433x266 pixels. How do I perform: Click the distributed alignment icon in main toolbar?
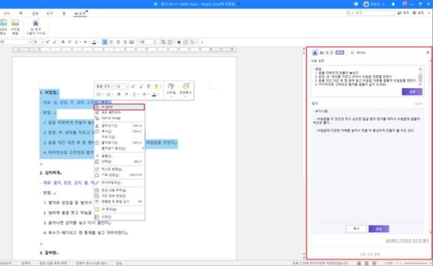pyautogui.click(x=132, y=42)
